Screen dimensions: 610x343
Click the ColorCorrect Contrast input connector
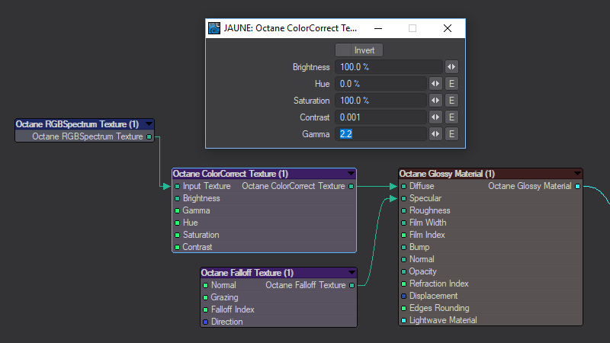(x=178, y=247)
